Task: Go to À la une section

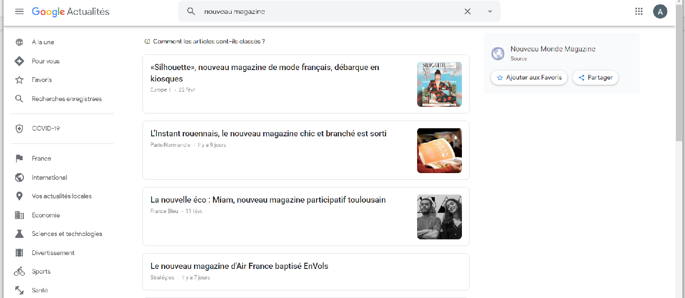Action: [x=43, y=42]
